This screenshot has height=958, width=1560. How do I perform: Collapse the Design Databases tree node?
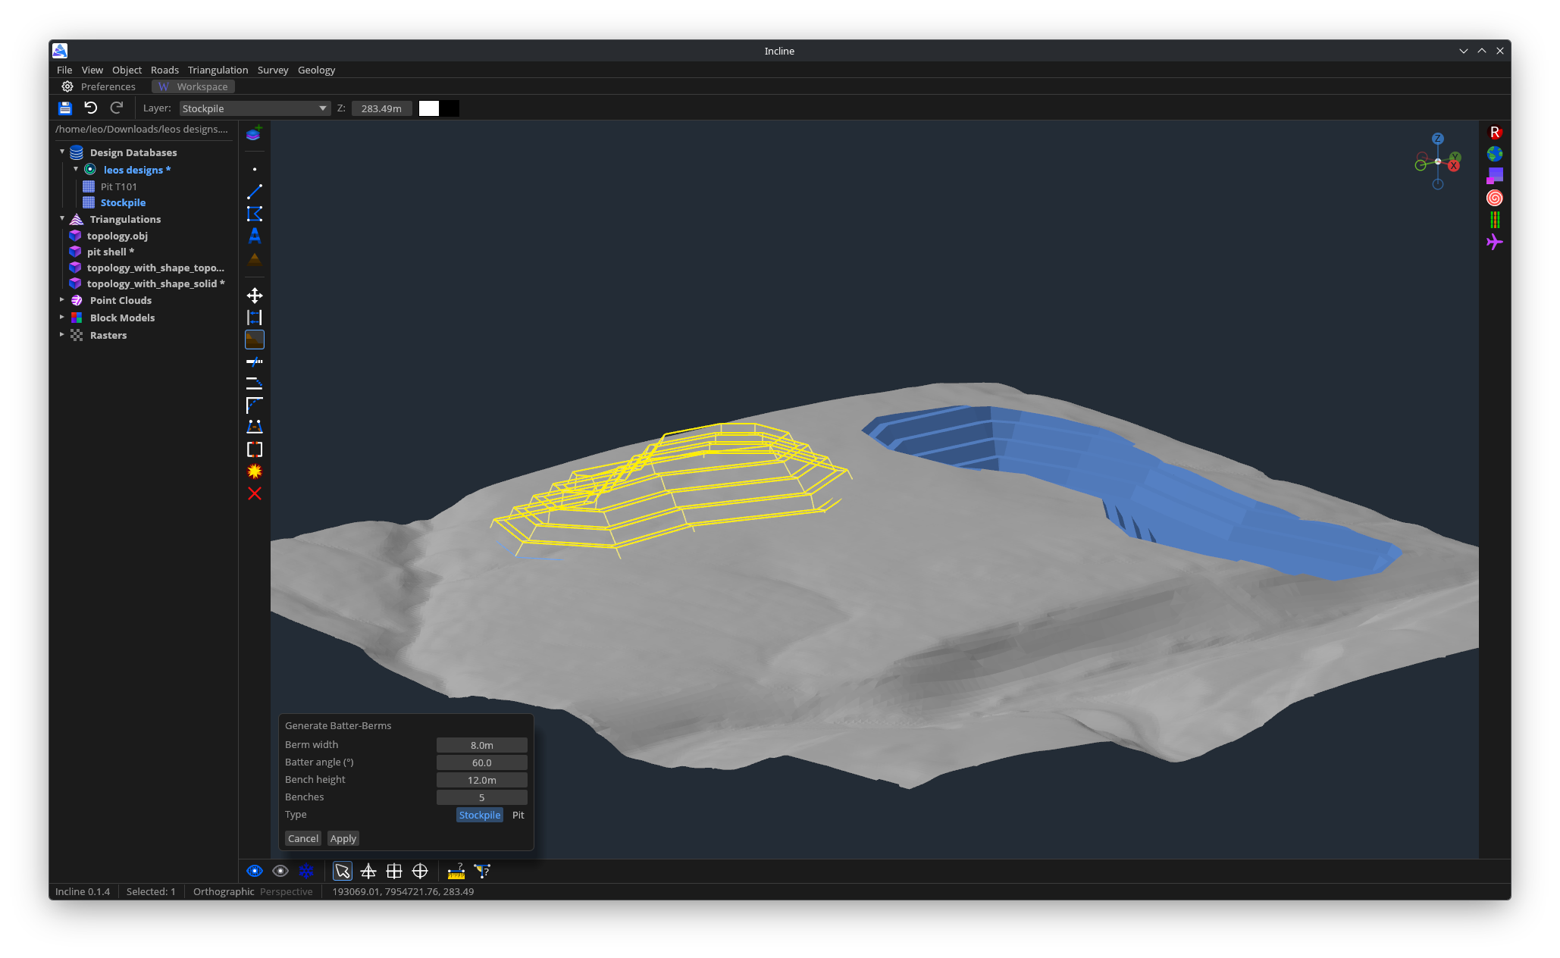tap(62, 152)
